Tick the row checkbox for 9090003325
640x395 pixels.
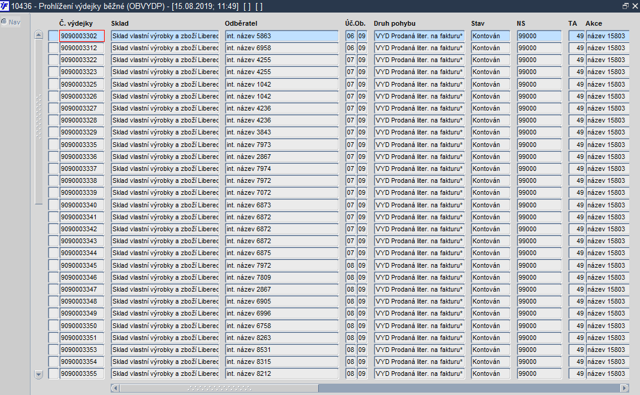53,84
